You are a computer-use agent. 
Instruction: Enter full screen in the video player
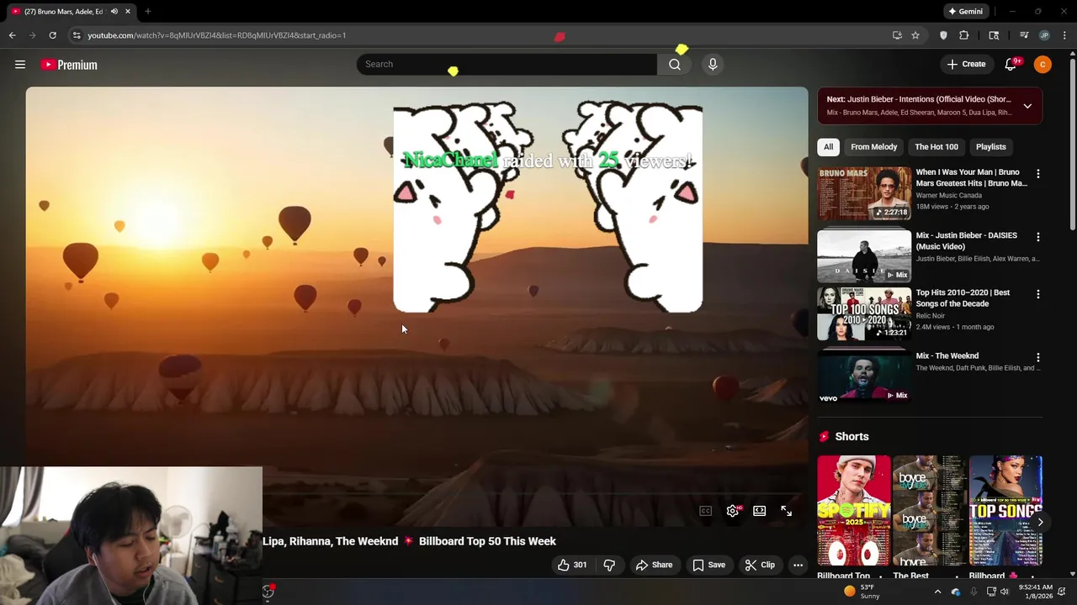(x=786, y=511)
